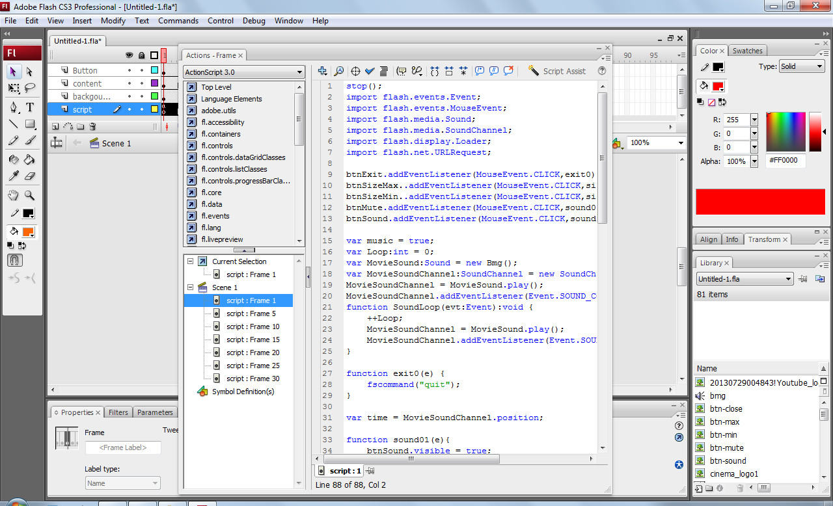The height and width of the screenshot is (506, 833).
Task: Click the red fill color swatch
Action: click(718, 86)
